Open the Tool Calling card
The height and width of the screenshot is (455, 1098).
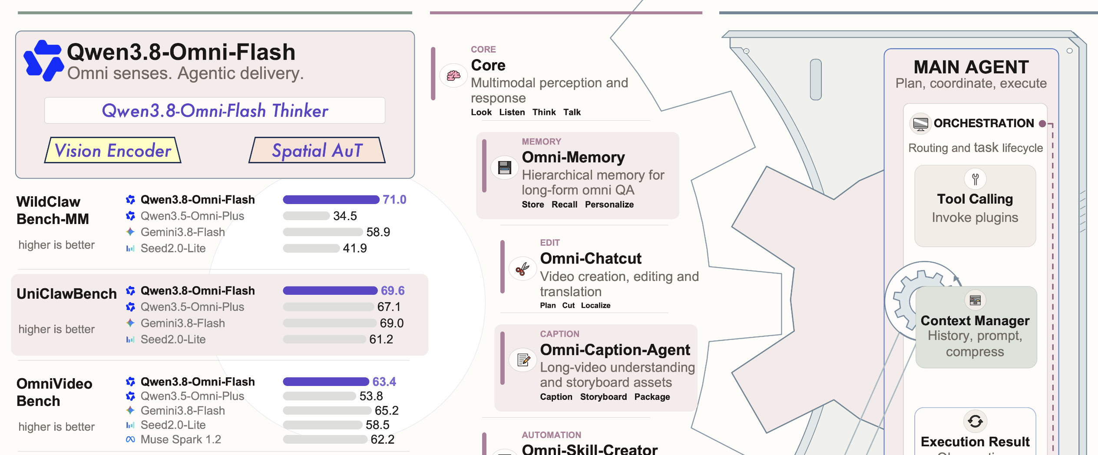975,206
